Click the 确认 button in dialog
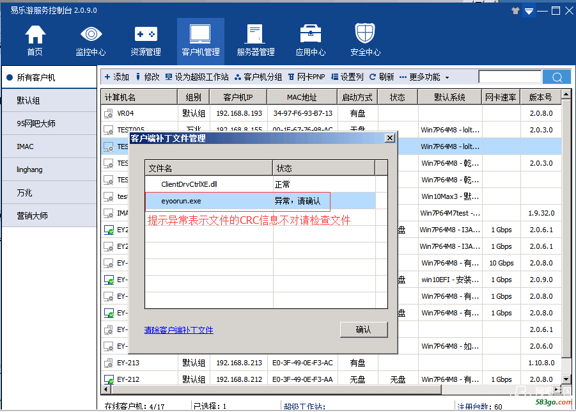 tap(363, 329)
